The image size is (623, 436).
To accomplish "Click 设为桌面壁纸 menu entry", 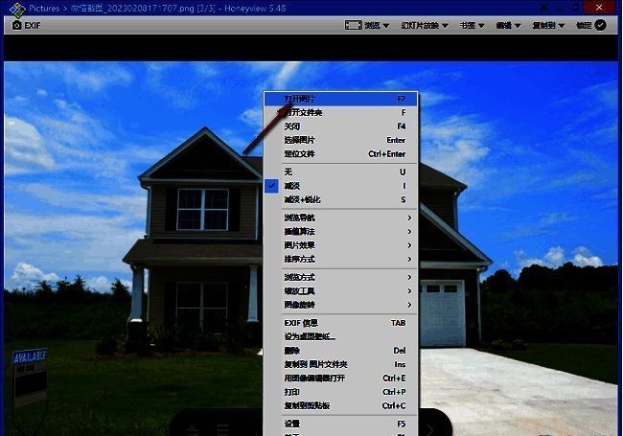I will (311, 337).
